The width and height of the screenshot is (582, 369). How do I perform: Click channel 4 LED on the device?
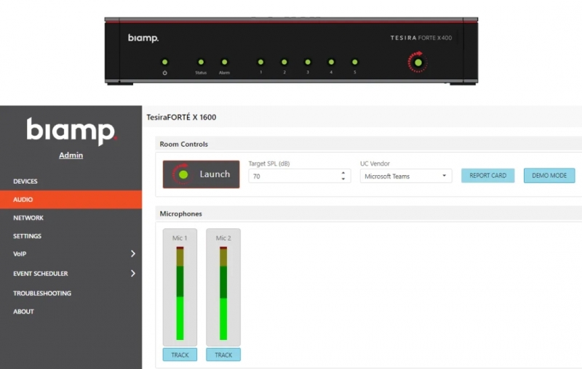(x=331, y=62)
